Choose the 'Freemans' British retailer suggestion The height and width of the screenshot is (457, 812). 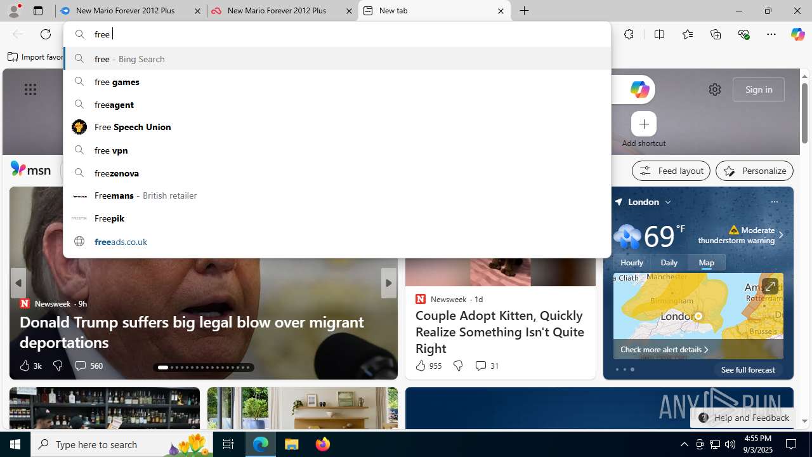click(x=337, y=195)
